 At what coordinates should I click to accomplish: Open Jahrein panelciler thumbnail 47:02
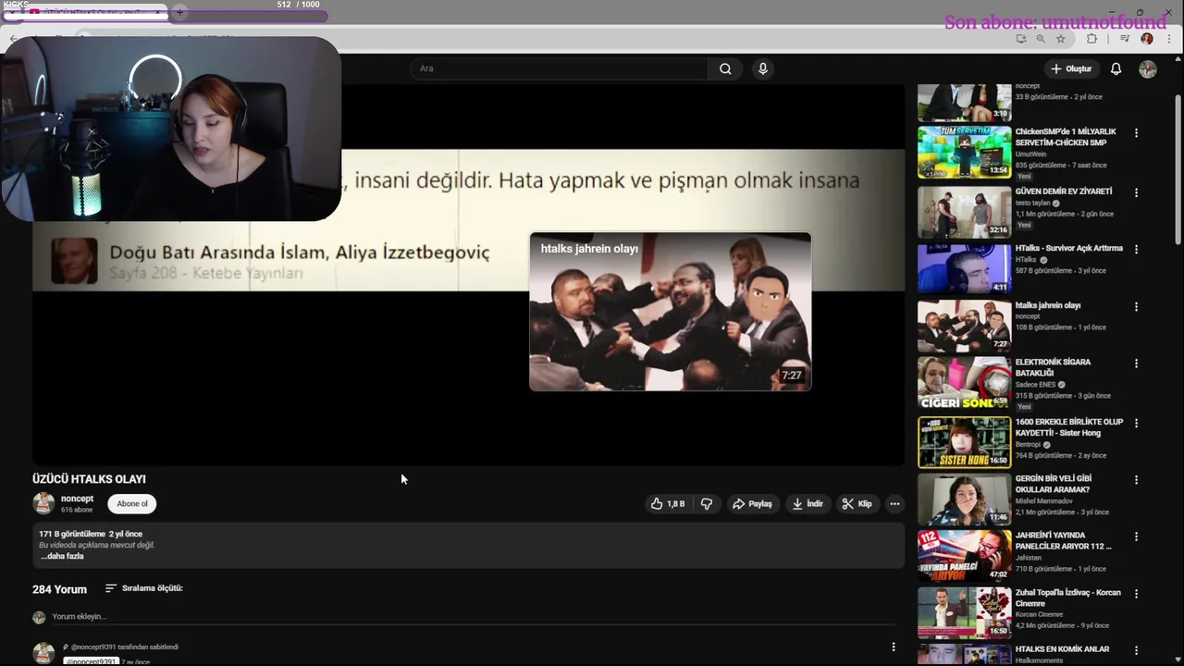point(964,555)
